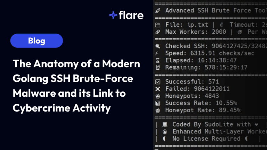
Task: Click the hourglass icon next to Elapsed
Action: click(157, 60)
